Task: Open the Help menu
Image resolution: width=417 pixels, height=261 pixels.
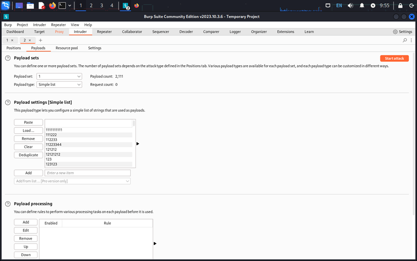Action: point(88,25)
